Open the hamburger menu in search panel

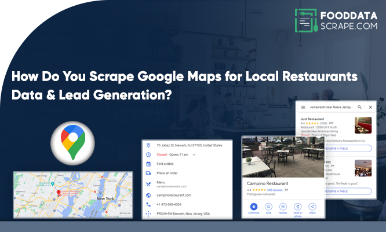pos(303,107)
